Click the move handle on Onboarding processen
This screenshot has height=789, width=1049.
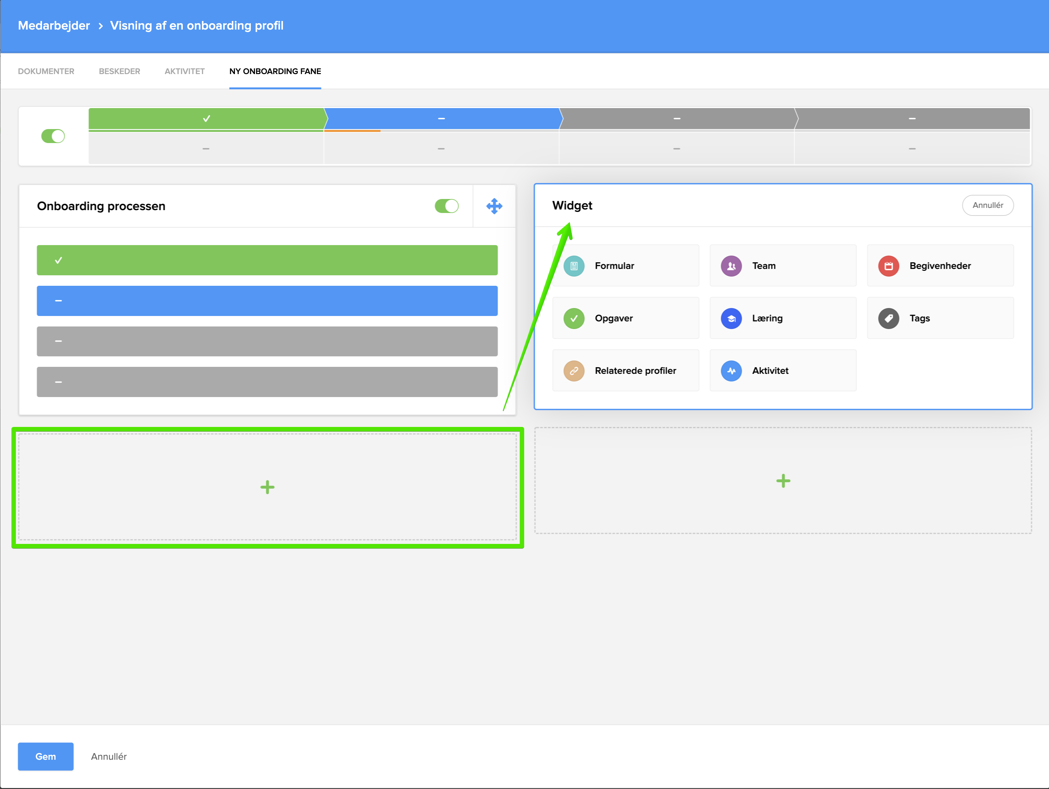pos(494,206)
